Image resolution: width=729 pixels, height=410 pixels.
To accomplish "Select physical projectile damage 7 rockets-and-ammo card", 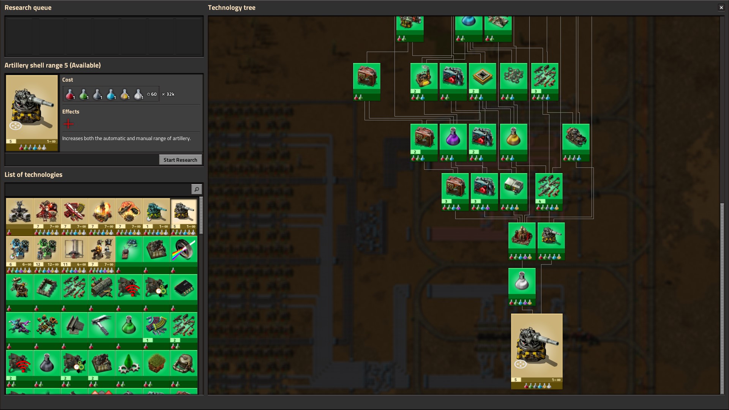I will click(x=74, y=216).
